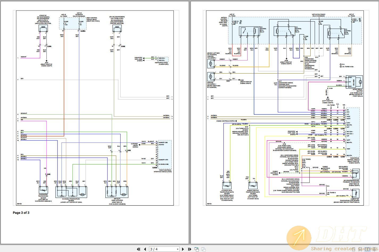Click the Engine Coolant Temperature Sensor label

tap(253, 195)
